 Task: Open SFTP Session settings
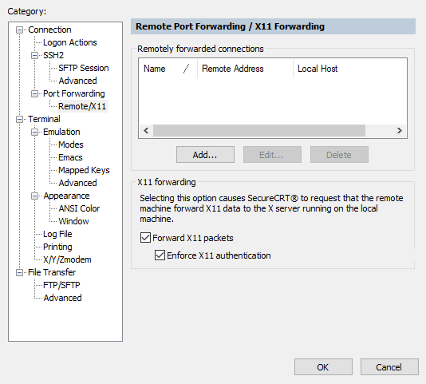(84, 68)
